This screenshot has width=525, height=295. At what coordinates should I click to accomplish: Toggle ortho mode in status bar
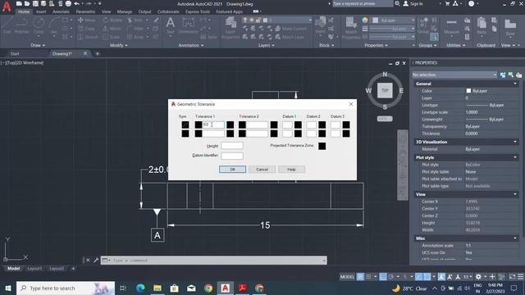coord(383,277)
